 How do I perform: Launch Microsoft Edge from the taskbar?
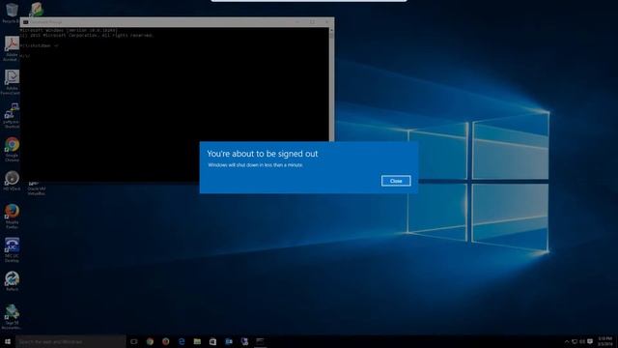coord(182,341)
